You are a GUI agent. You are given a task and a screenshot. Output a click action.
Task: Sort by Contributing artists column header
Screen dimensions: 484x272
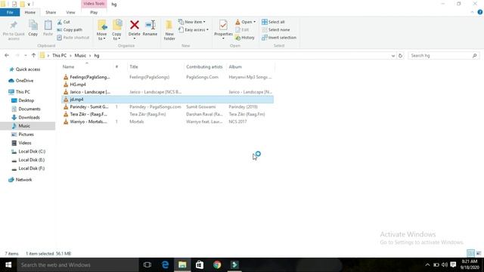(204, 67)
